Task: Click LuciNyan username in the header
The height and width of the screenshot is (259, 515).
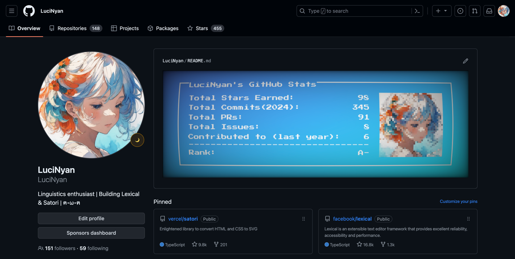Action: 52,11
